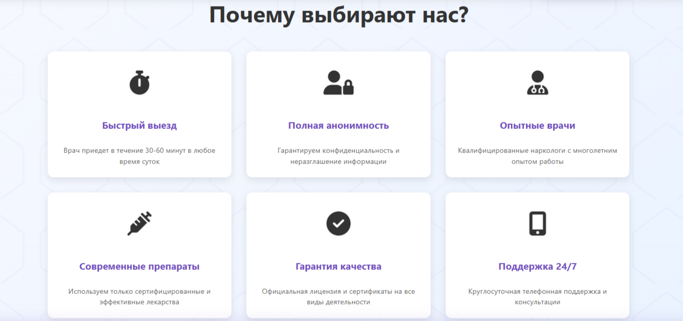The height and width of the screenshot is (321, 683).
Task: Click the stopwatch icon above Быстрый выезд
Action: [x=140, y=83]
